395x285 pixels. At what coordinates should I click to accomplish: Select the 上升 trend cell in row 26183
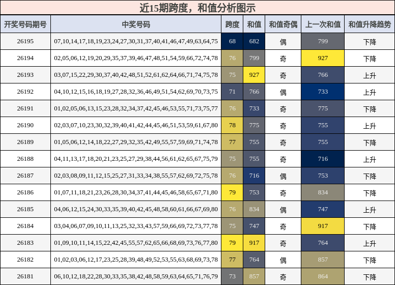pos(370,243)
